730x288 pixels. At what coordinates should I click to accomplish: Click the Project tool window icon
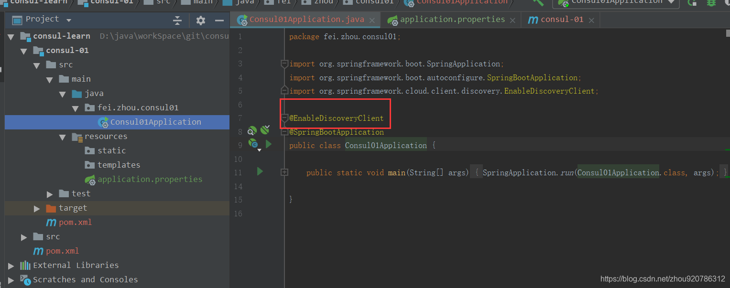[17, 20]
